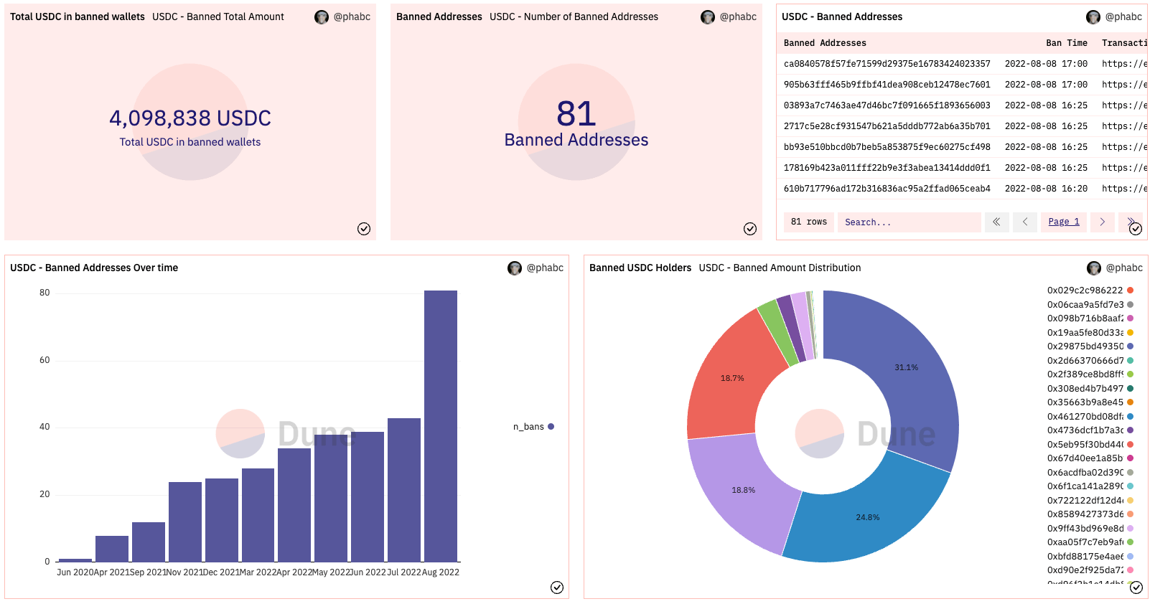Toggle legend entry 0x35663b9a8e45
The width and height of the screenshot is (1155, 604).
1090,402
